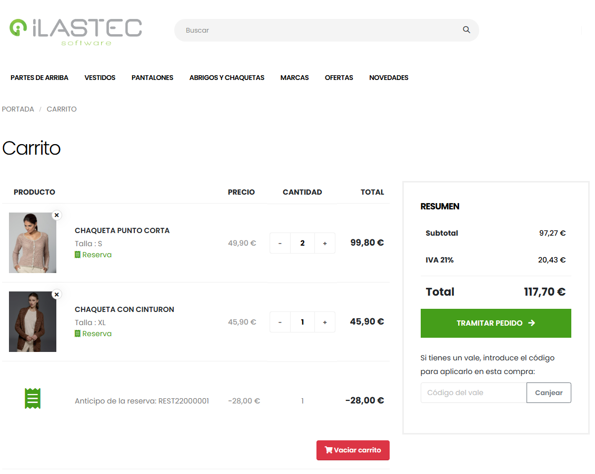Open the Partes de Arriba menu
Image resolution: width=595 pixels, height=474 pixels.
tap(39, 77)
